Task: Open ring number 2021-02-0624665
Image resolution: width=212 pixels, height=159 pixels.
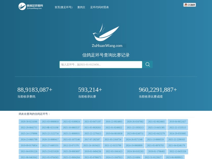Action: coord(156,122)
